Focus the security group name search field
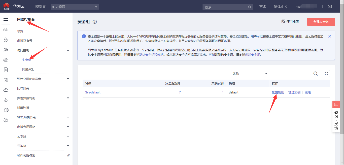The width and height of the screenshot is (344, 165). pyautogui.click(x=291, y=74)
